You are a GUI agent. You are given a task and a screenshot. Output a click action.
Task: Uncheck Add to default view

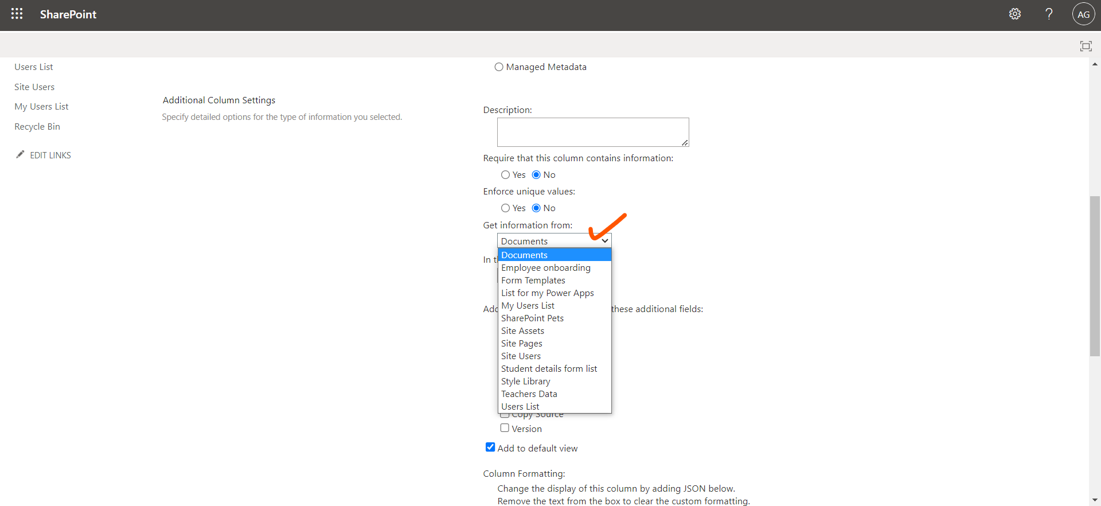(490, 447)
